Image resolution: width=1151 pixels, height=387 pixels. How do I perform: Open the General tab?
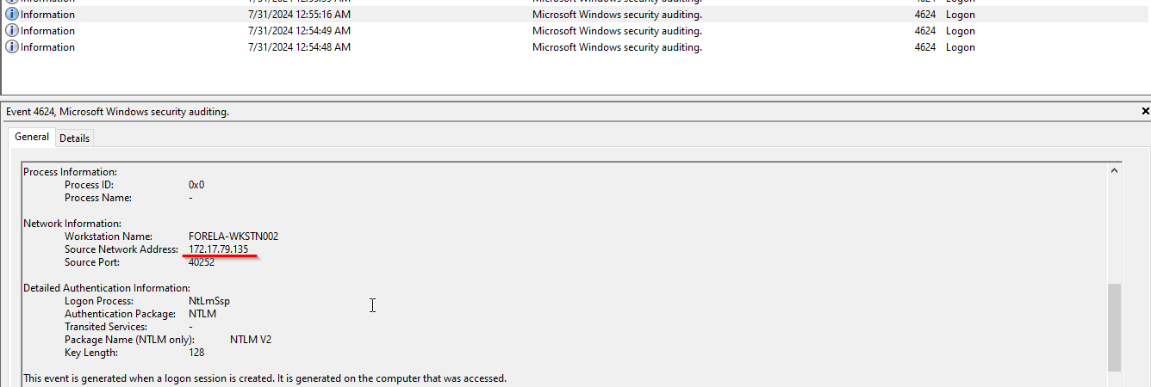click(x=32, y=138)
